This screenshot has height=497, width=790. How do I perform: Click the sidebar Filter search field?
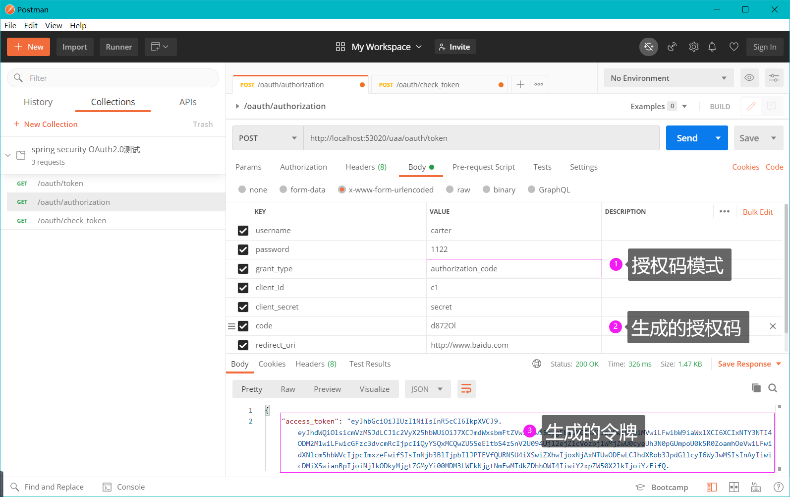[113, 78]
